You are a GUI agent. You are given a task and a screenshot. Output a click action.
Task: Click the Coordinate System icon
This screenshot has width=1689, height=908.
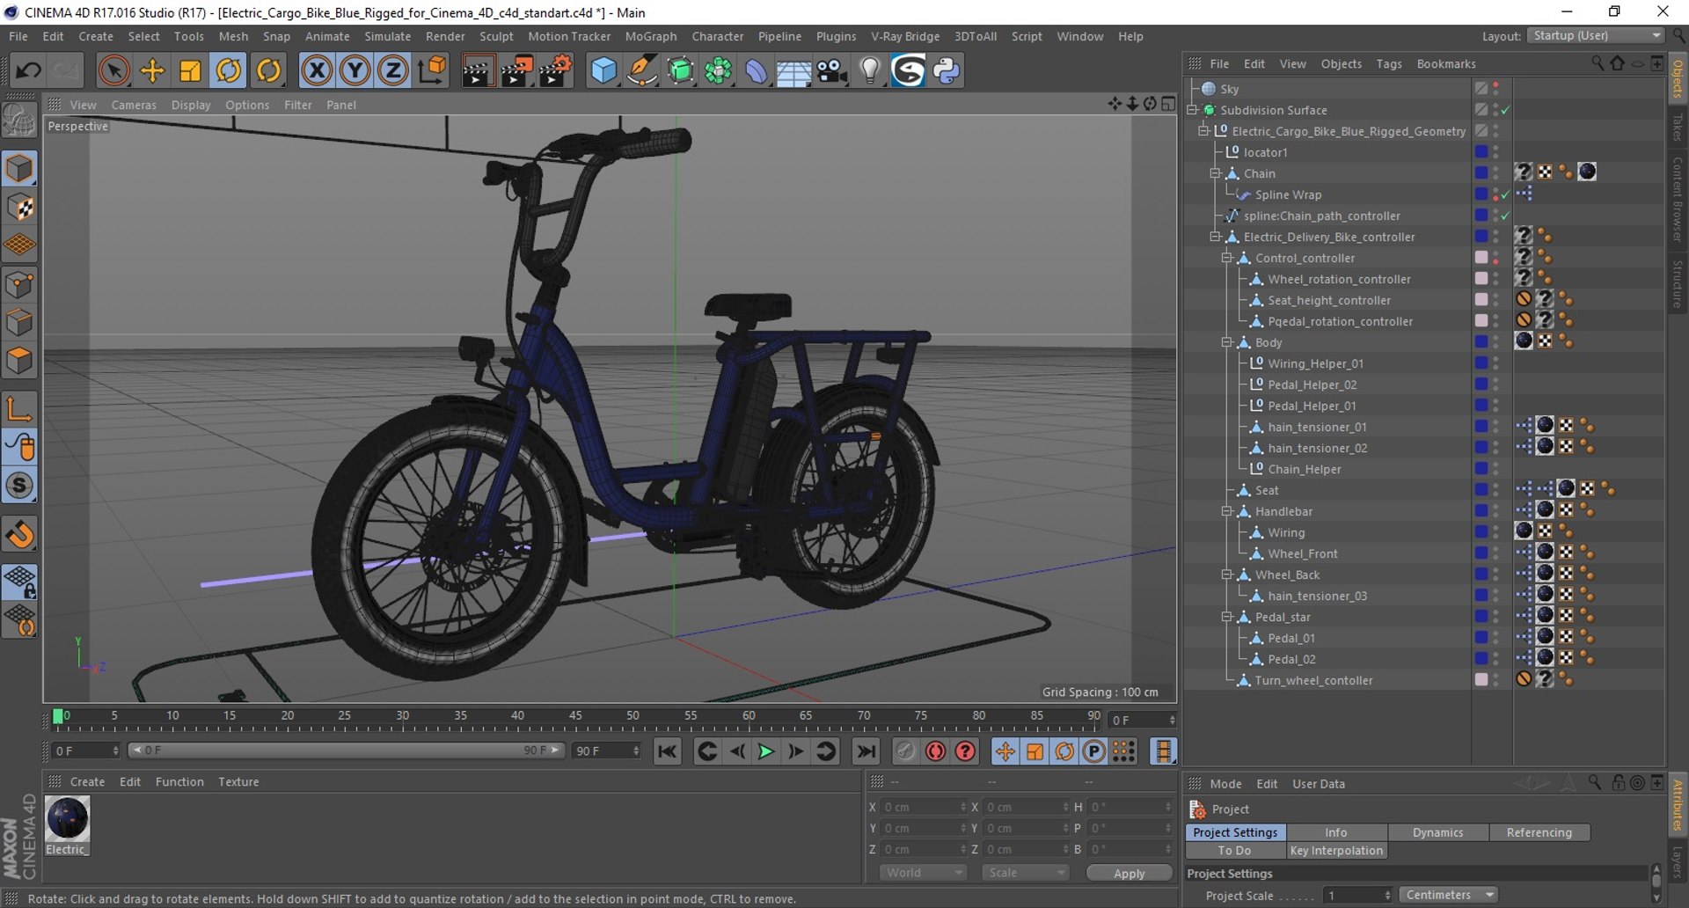tap(432, 70)
